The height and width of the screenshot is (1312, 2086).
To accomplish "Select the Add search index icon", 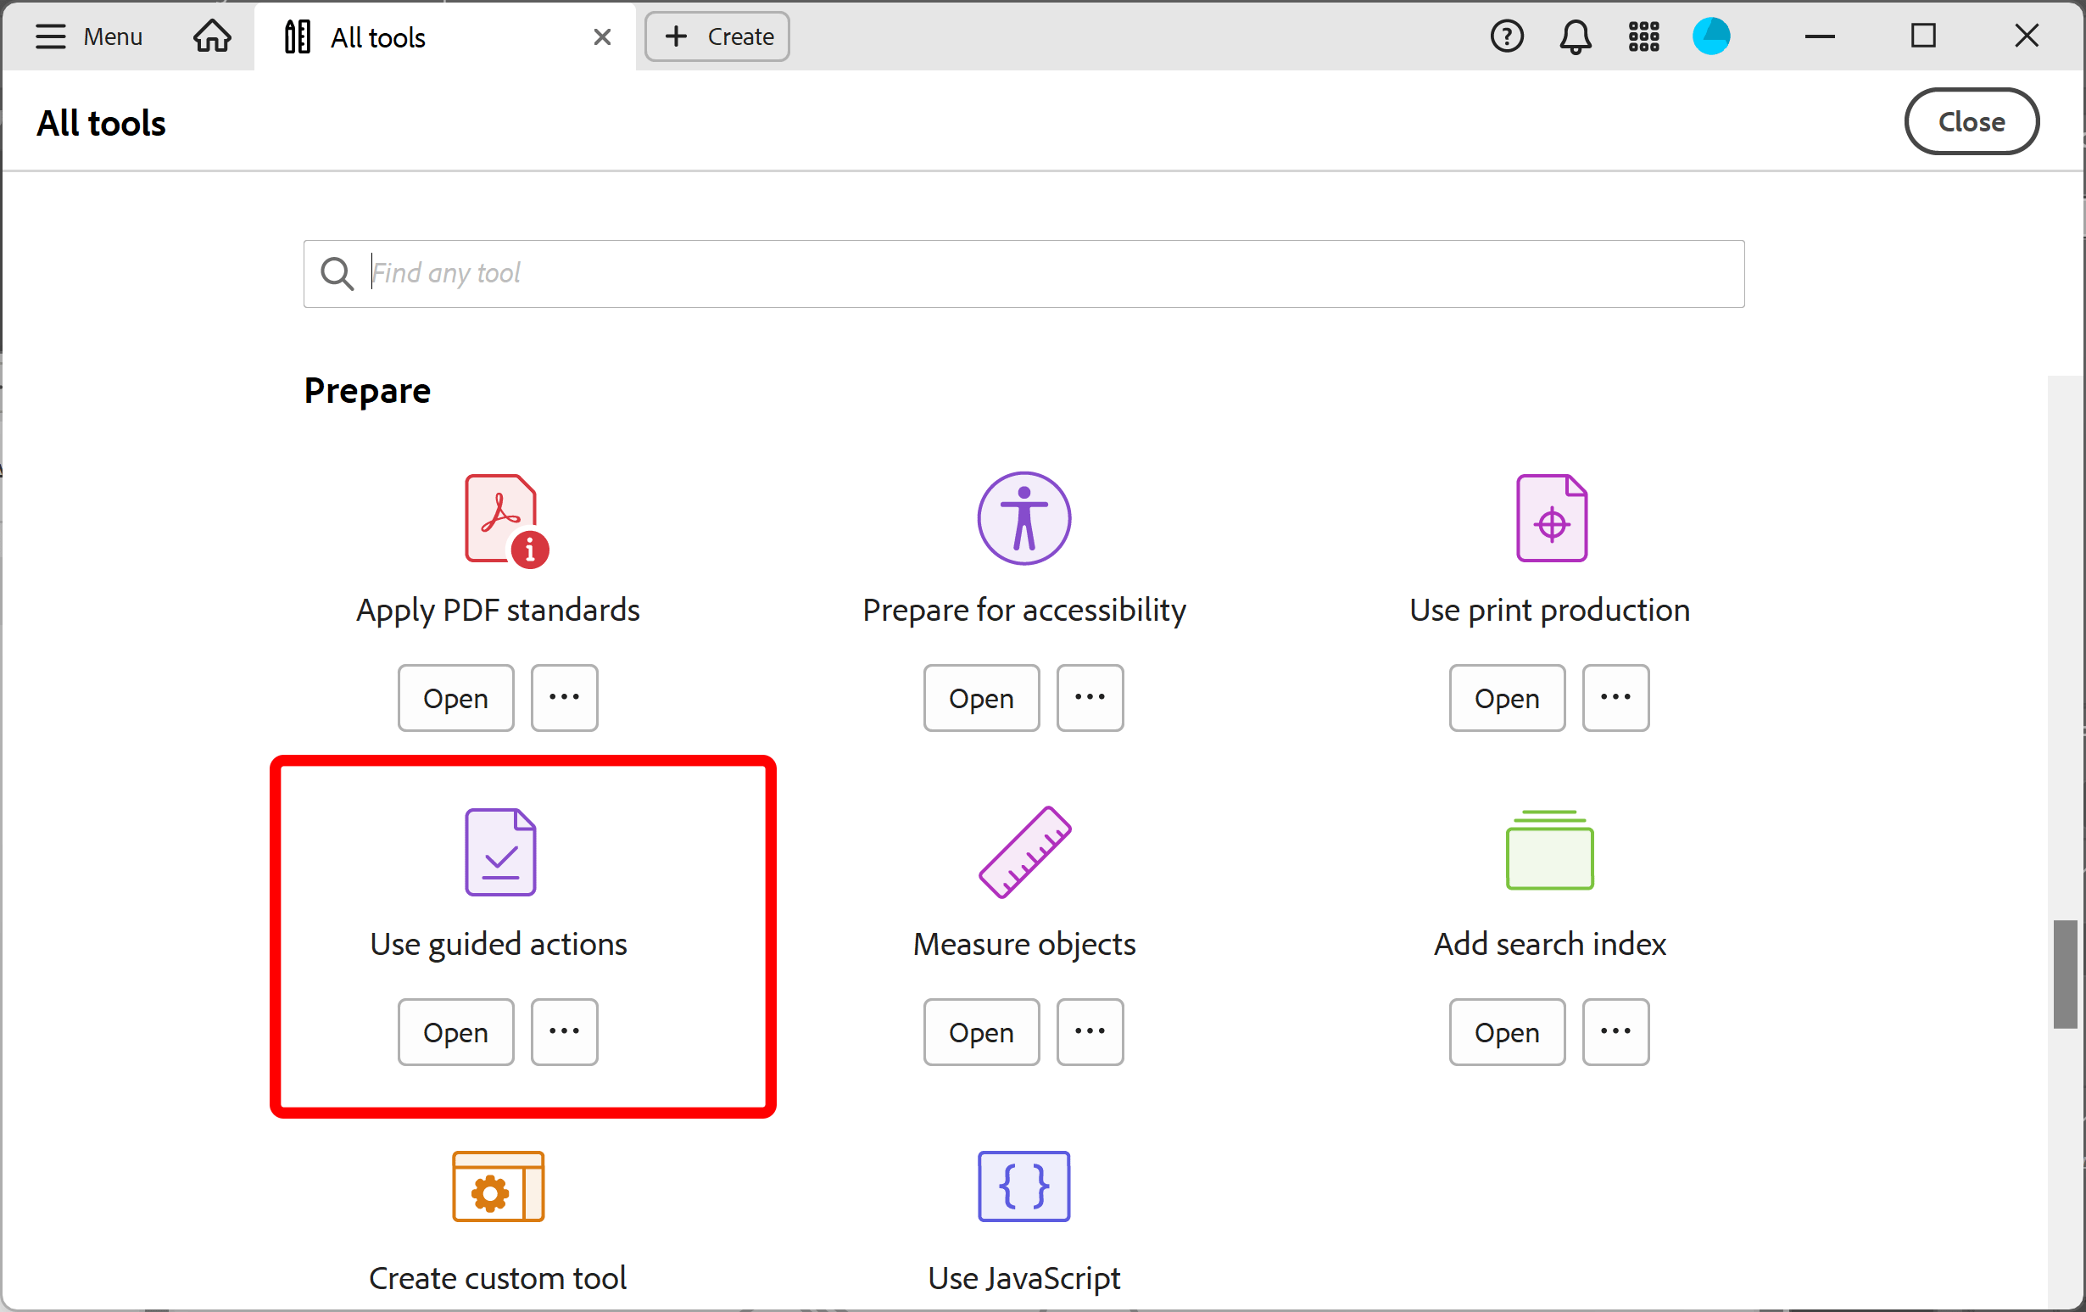I will coord(1549,850).
